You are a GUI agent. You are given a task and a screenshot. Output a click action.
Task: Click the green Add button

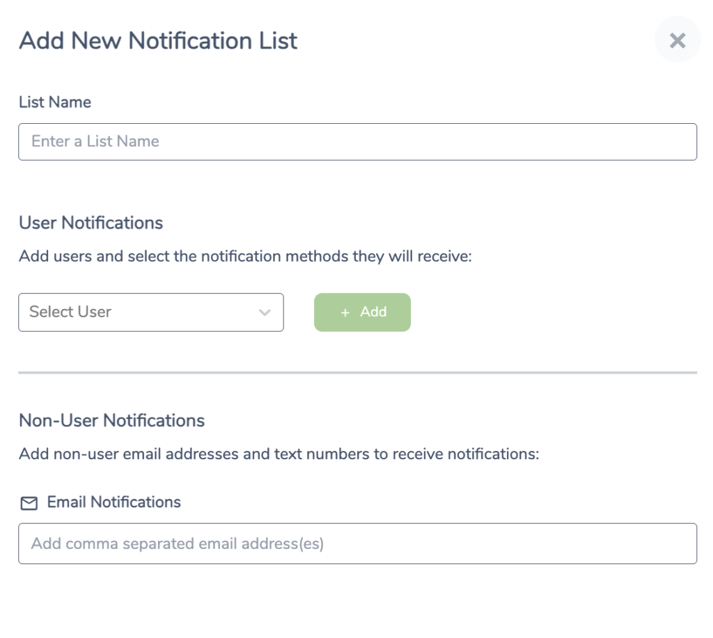click(362, 312)
